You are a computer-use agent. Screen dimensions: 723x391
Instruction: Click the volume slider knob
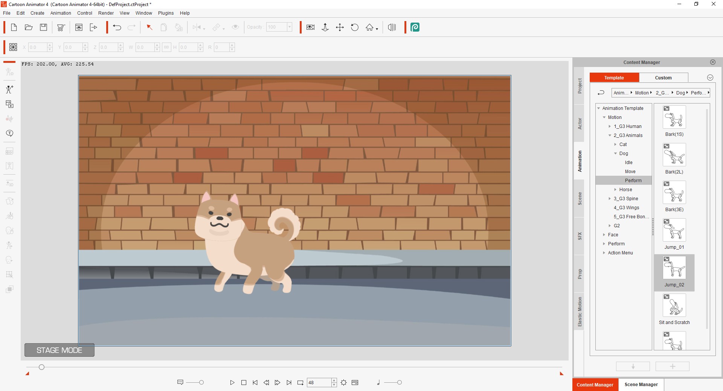pyautogui.click(x=400, y=382)
